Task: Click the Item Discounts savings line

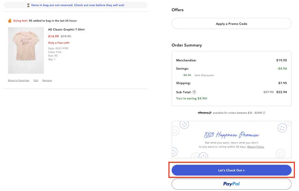Action: pyautogui.click(x=204, y=75)
